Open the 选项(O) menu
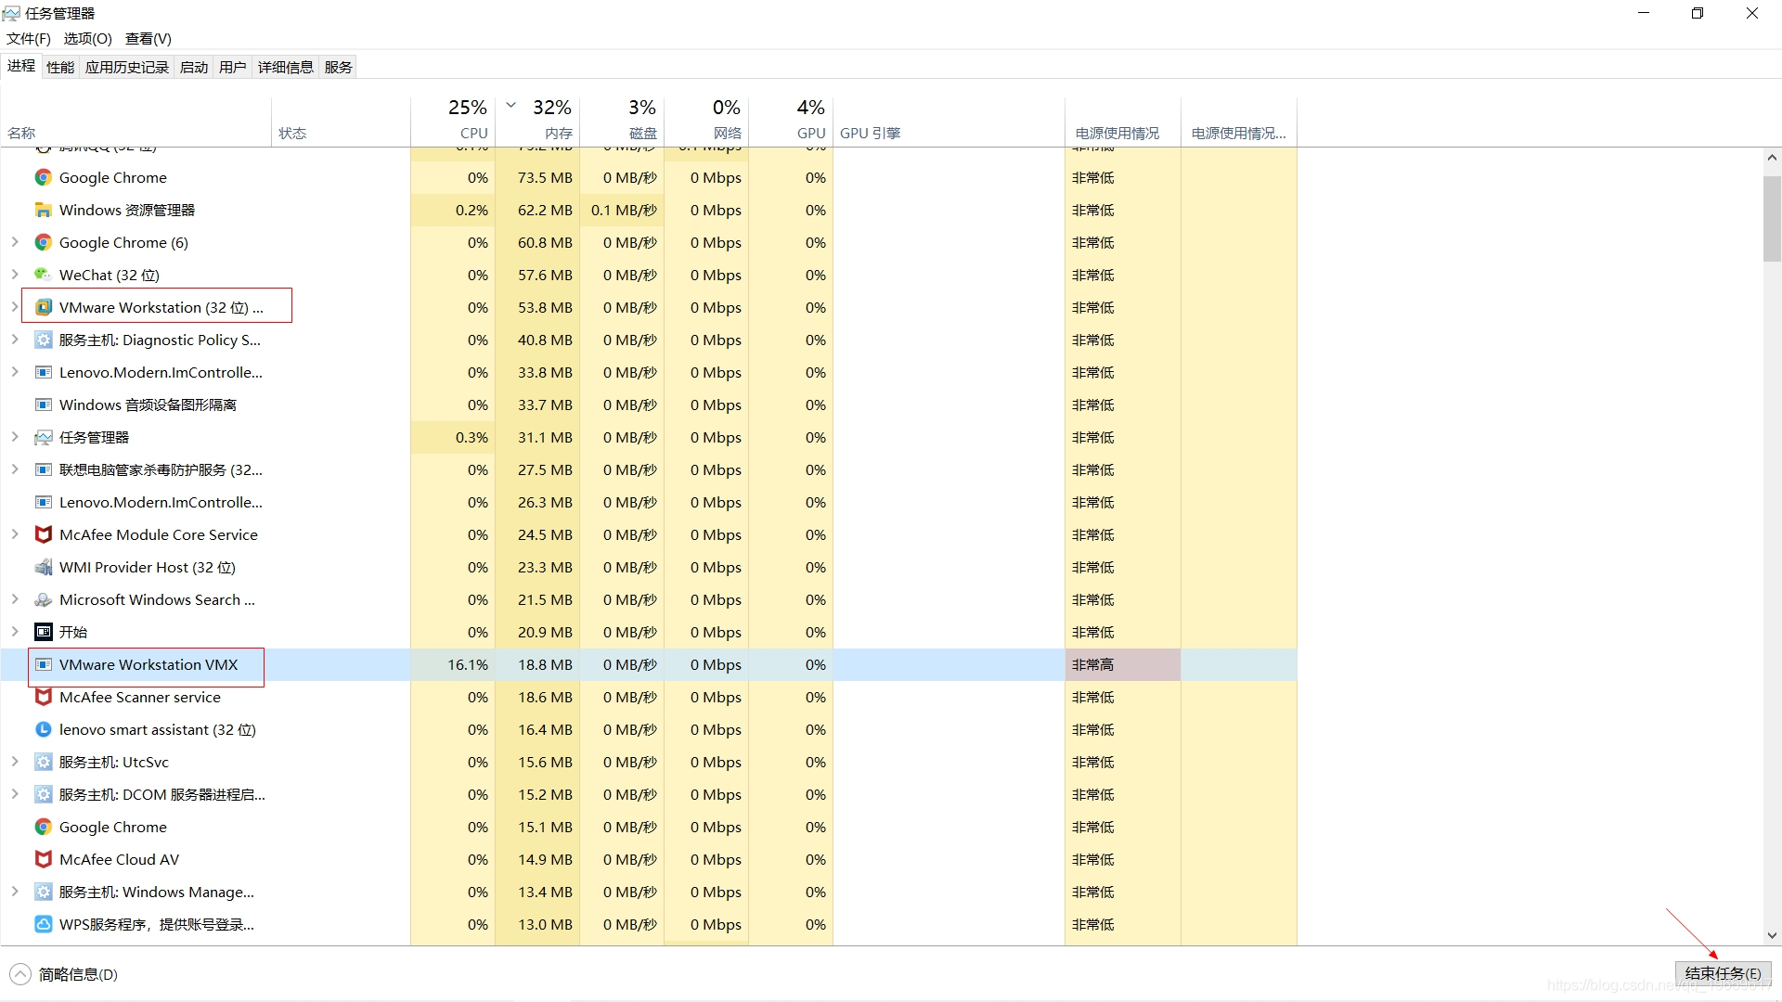The image size is (1782, 1002). pyautogui.click(x=87, y=38)
